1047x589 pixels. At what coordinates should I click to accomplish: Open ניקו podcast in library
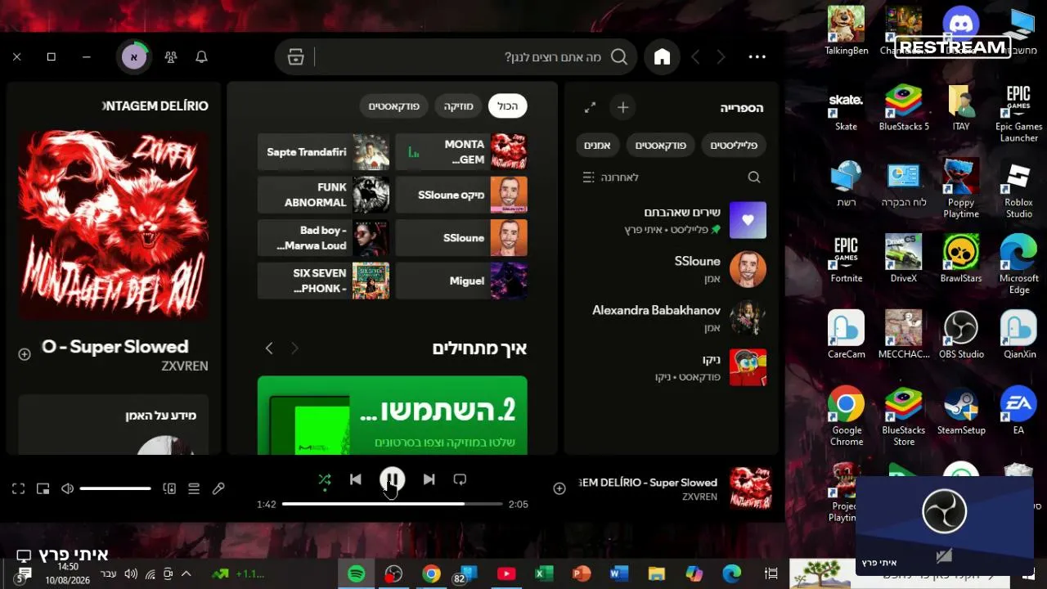click(x=671, y=367)
